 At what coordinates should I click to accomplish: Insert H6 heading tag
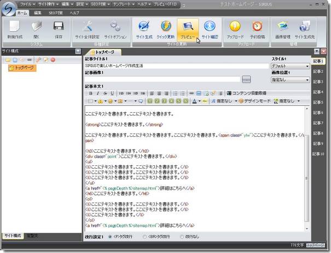(x=143, y=93)
